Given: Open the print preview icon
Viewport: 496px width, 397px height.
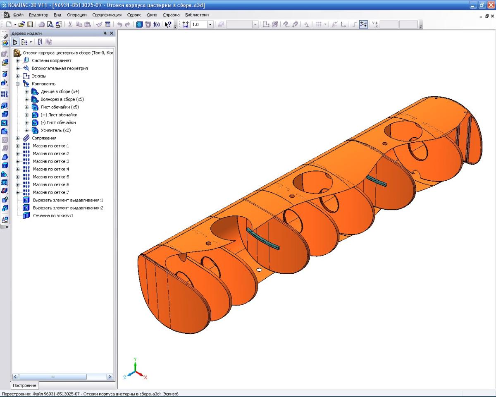Looking at the screenshot, I should [x=50, y=25].
